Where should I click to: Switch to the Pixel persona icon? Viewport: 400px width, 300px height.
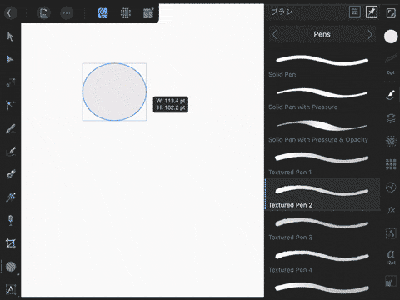click(x=126, y=12)
